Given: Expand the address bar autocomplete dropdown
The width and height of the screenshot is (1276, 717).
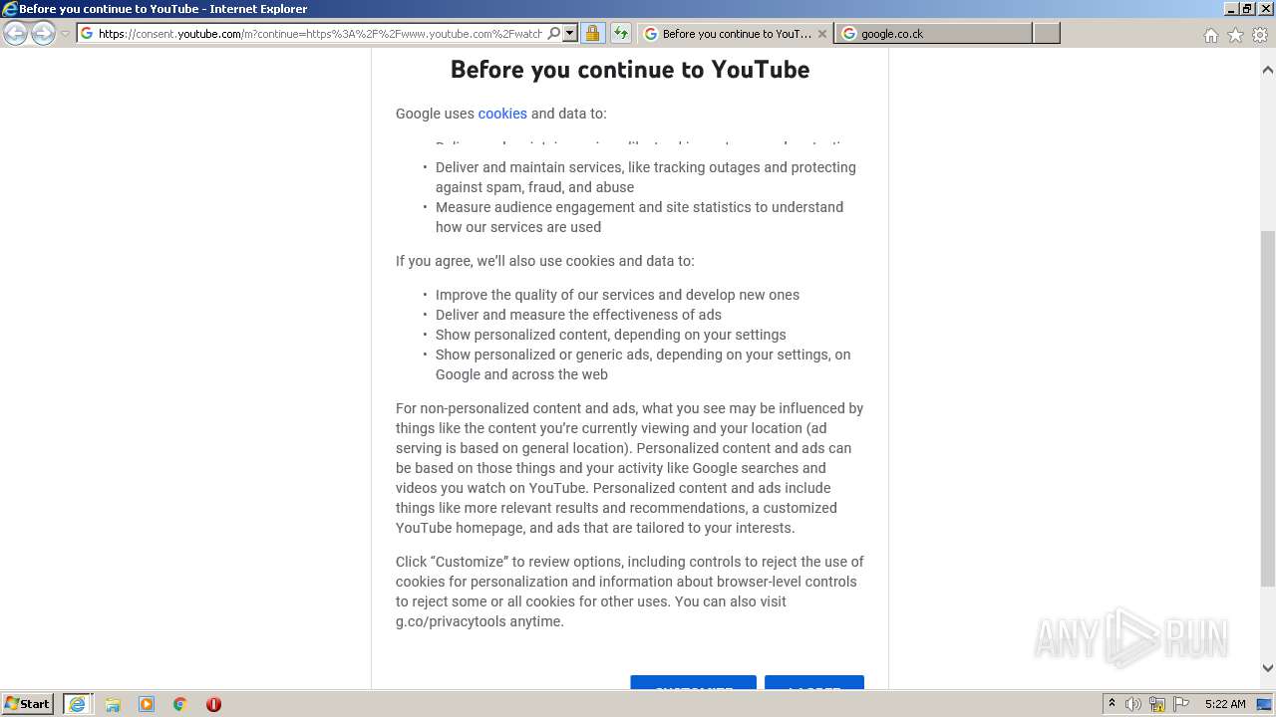Looking at the screenshot, I should click(x=570, y=33).
